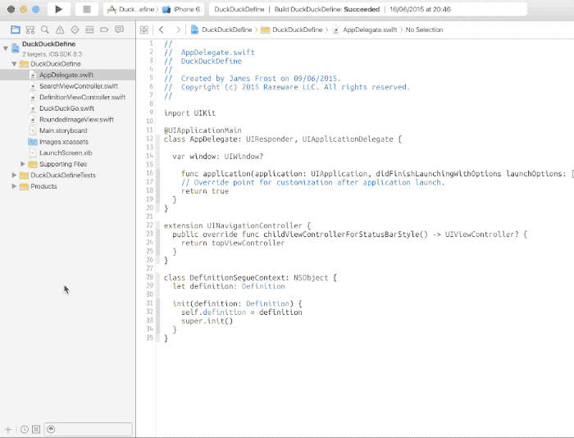Show recently modified files clock filter
574x438 pixels.
pyautogui.click(x=25, y=429)
